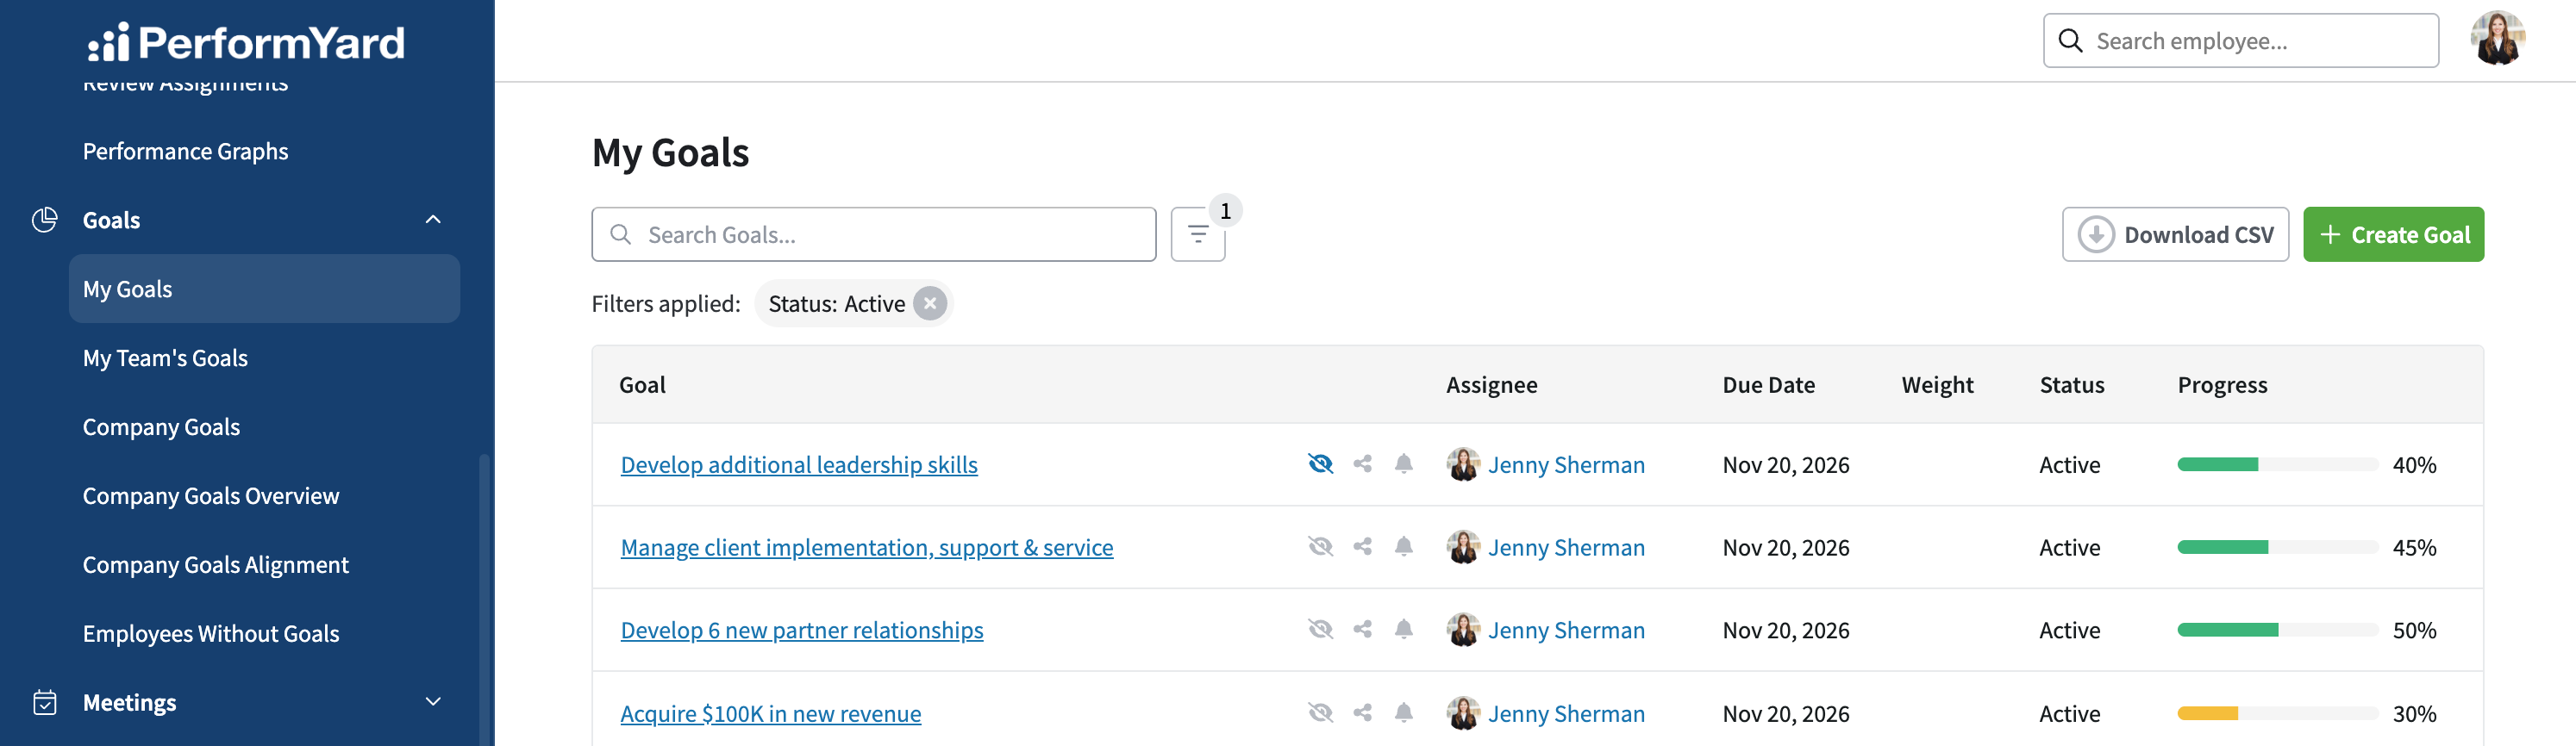
Task: Click share icon for leadership skills goal
Action: tap(1362, 463)
